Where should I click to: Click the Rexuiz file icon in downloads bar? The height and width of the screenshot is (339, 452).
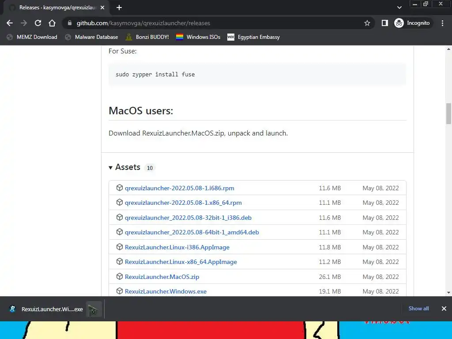click(12, 309)
